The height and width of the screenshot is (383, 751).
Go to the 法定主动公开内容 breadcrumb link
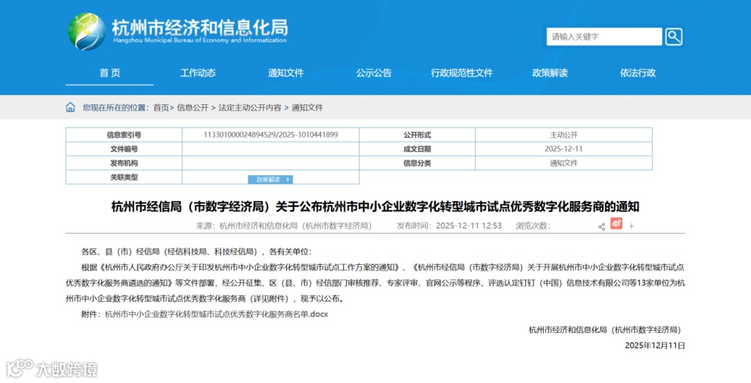tap(250, 108)
